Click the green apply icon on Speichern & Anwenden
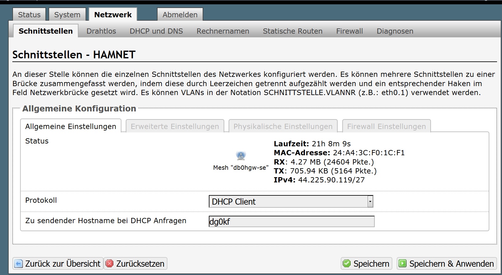Viewport: 502px width, 275px height. (x=403, y=263)
